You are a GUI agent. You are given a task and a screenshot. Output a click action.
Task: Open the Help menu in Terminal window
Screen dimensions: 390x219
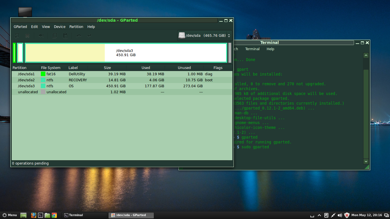(x=270, y=49)
